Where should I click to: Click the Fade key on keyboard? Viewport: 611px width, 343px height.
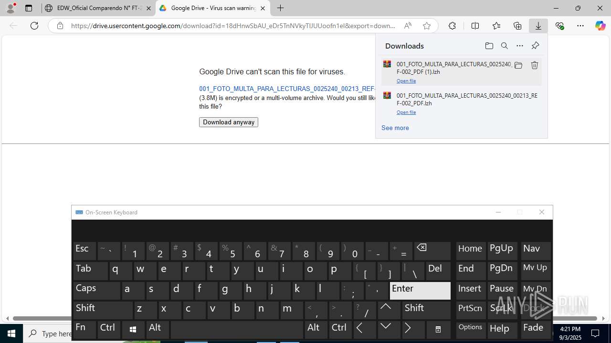click(536, 330)
